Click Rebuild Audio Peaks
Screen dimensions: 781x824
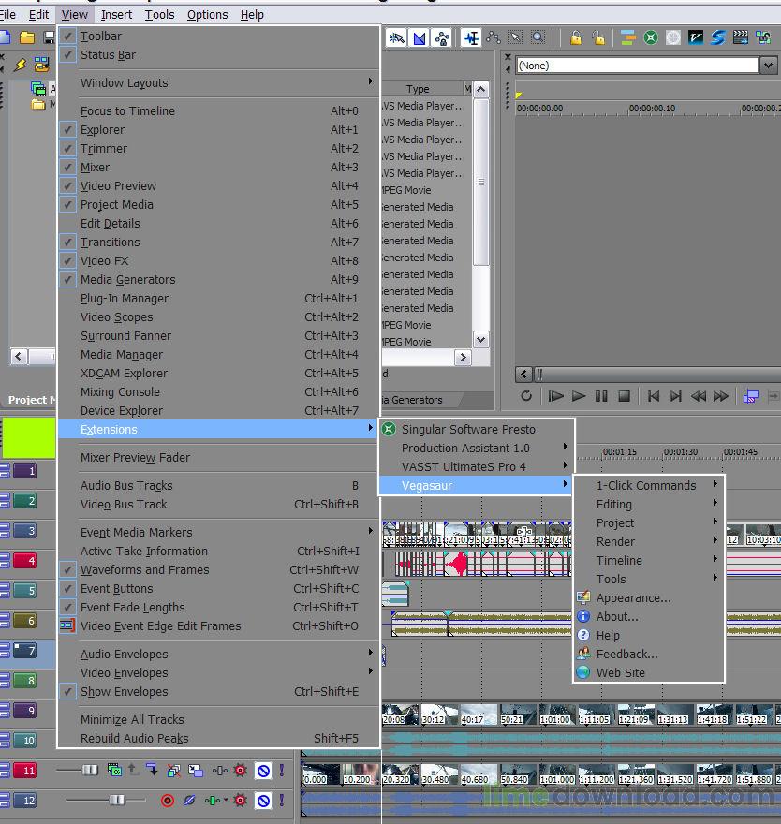(134, 738)
